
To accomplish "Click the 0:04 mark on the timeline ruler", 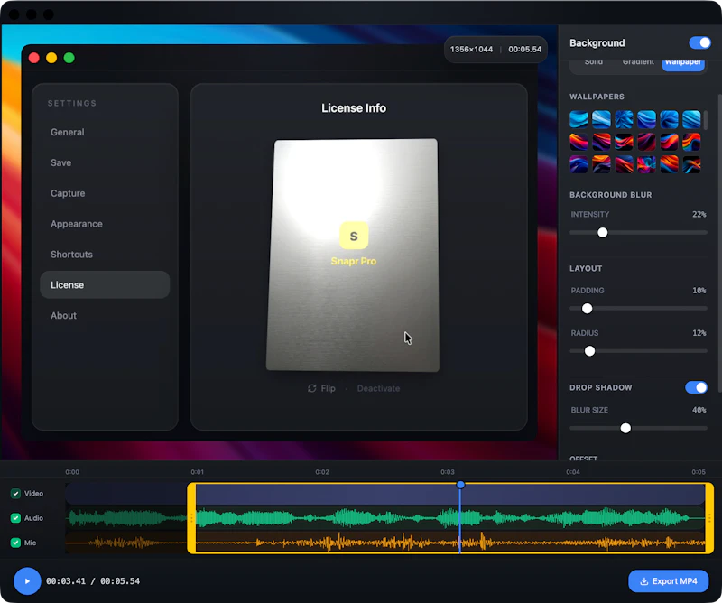I will tap(573, 472).
